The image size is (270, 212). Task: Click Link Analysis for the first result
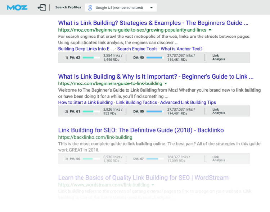click(x=219, y=57)
